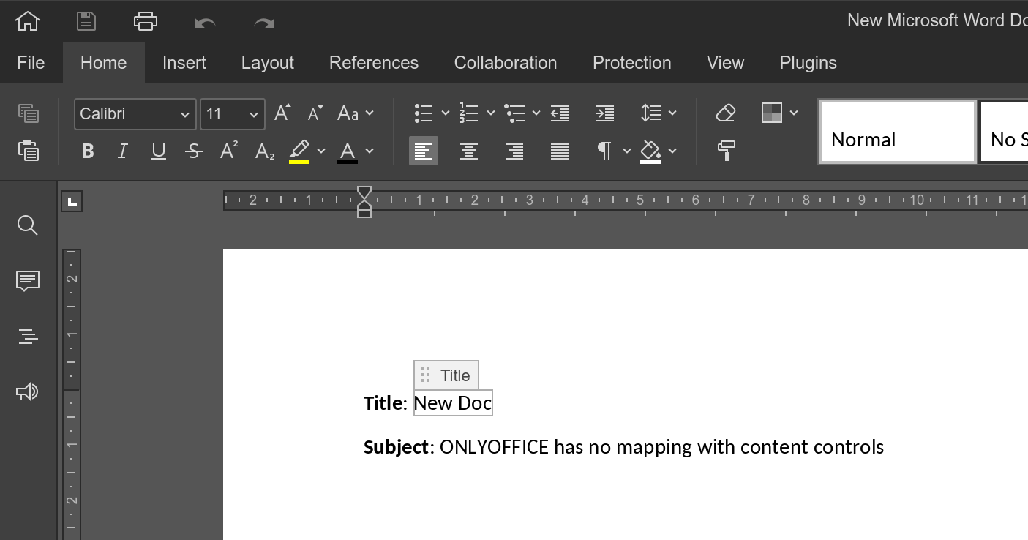Image resolution: width=1028 pixels, height=540 pixels.
Task: Select the ruler's first-line indent marker
Action: [x=364, y=194]
